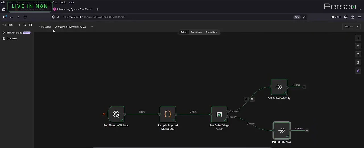Open the browser extensions menu
This screenshot has width=364, height=148.
[x=353, y=17]
